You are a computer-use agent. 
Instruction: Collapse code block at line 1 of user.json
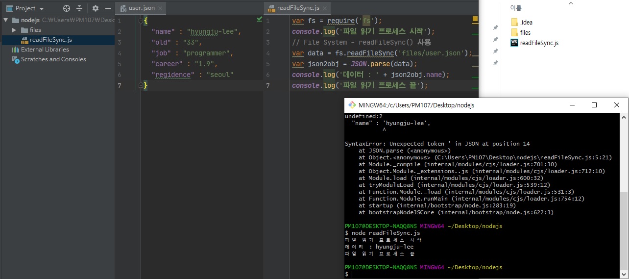click(x=141, y=21)
